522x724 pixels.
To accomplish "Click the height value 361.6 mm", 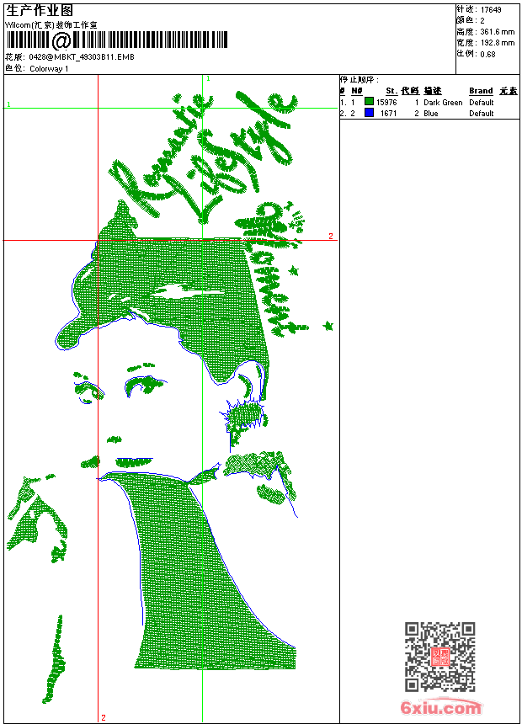I will pos(498,32).
